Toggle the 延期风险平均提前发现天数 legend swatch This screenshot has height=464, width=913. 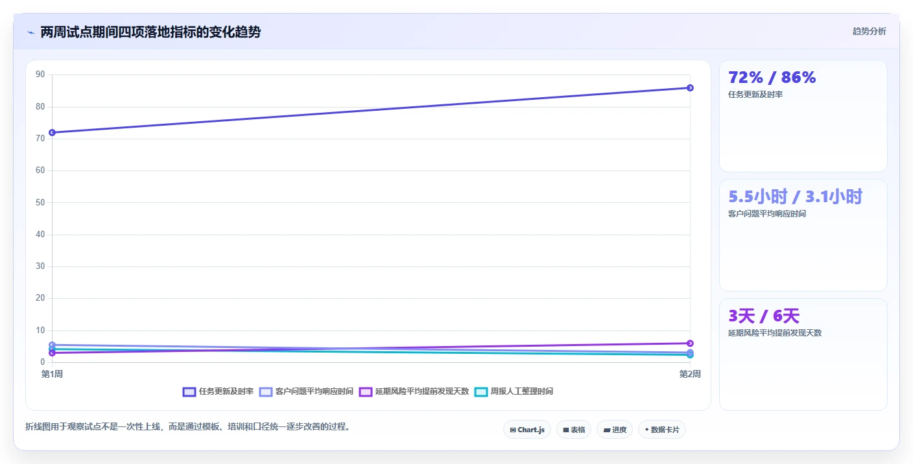[x=366, y=391]
